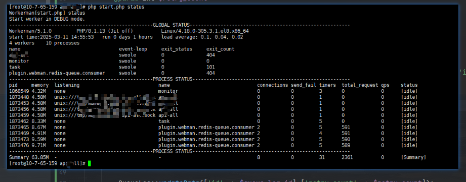Click the timers column header
This screenshot has width=466, height=182.
327,85
